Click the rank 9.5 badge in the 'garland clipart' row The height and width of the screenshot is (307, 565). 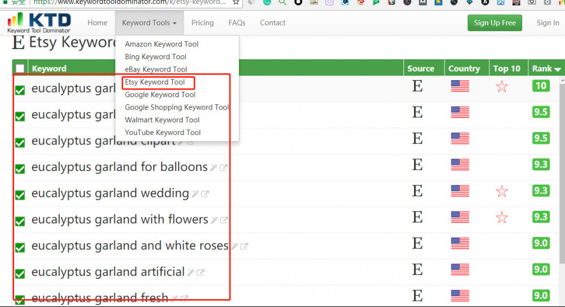[x=541, y=138]
